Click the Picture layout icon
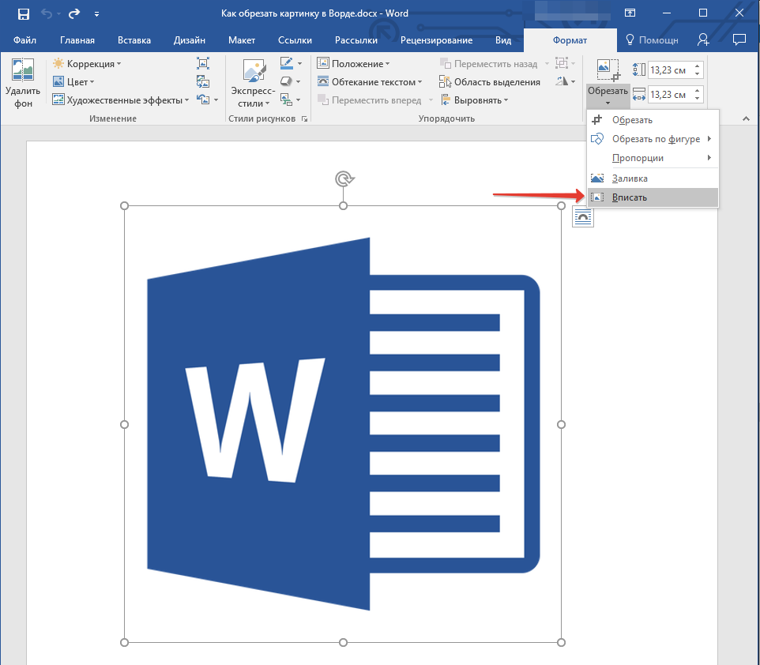The width and height of the screenshot is (760, 665). [x=287, y=100]
